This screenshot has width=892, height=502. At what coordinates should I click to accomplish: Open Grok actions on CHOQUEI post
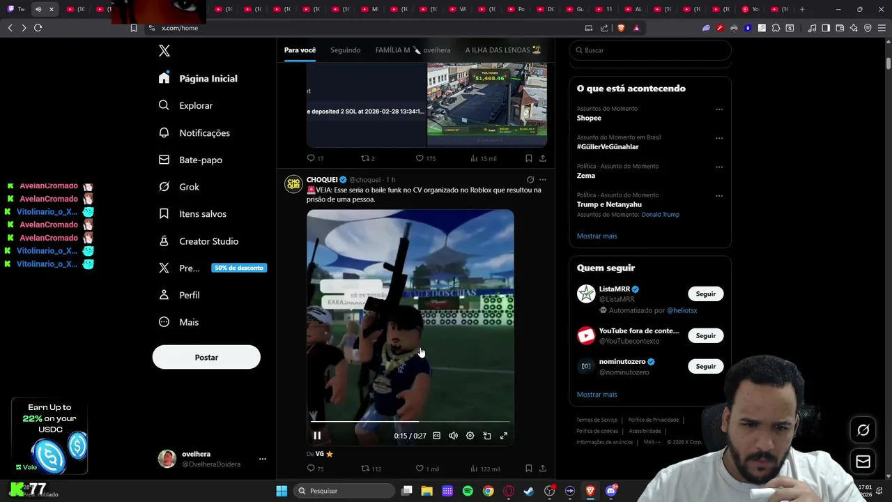pos(530,180)
